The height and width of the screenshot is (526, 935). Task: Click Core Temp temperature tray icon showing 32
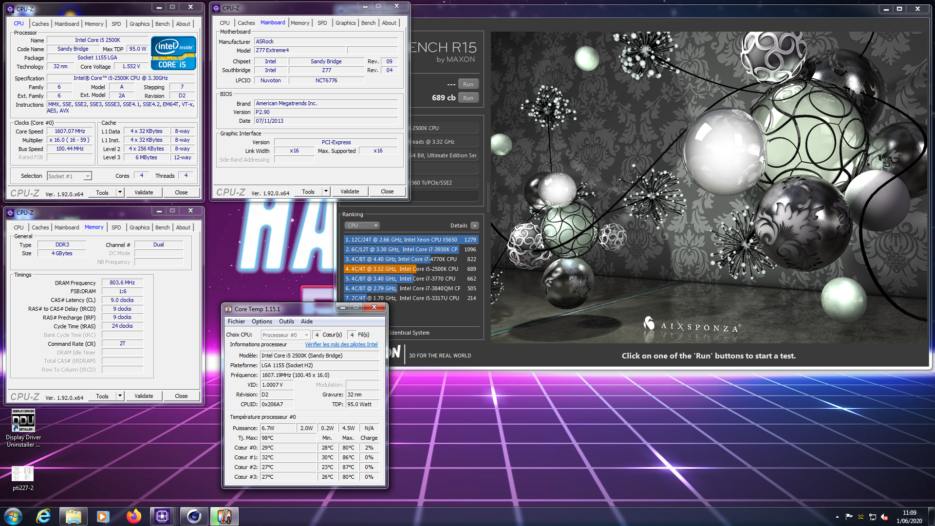point(860,517)
